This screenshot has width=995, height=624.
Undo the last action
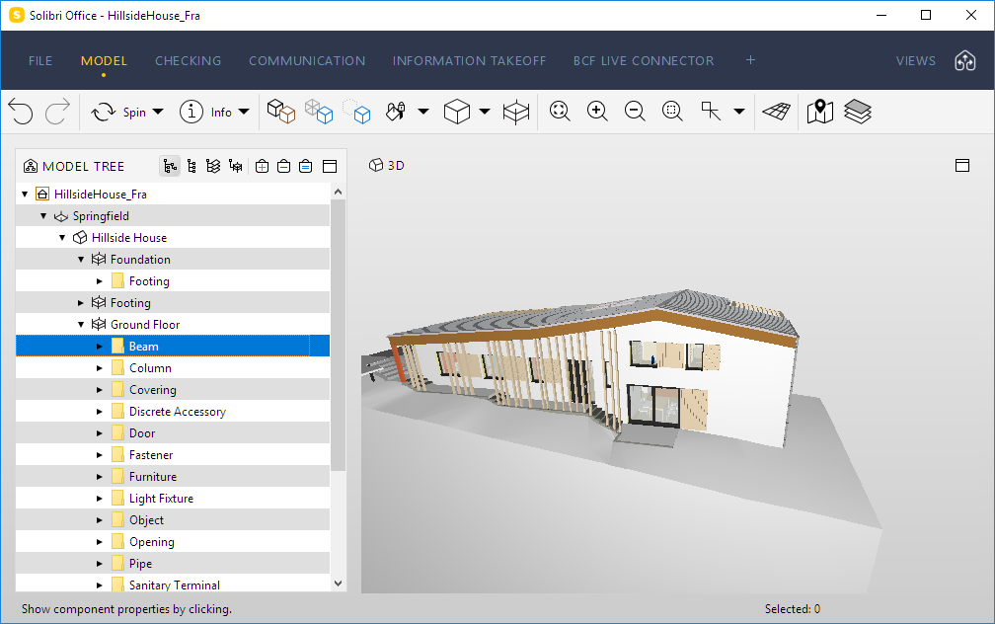[x=20, y=112]
